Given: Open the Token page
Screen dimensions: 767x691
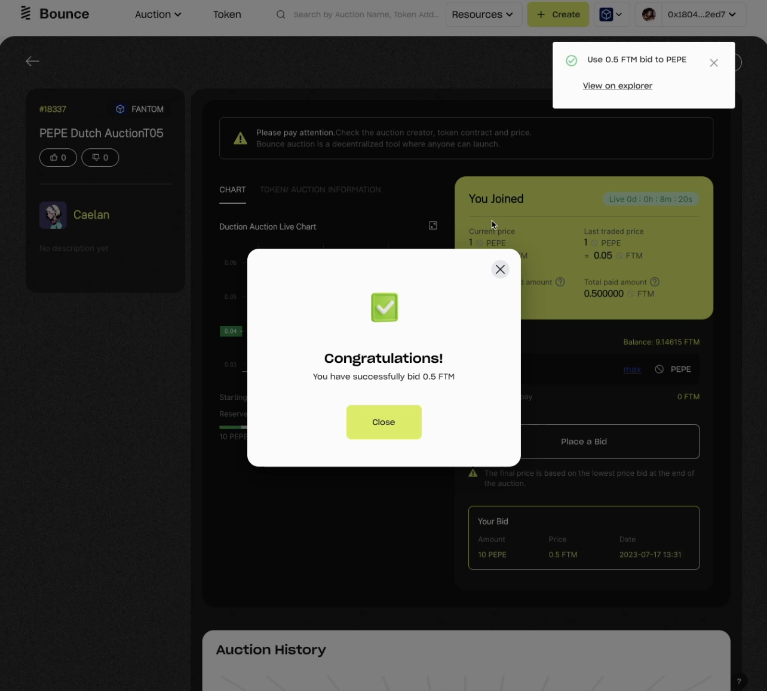Looking at the screenshot, I should [x=227, y=14].
